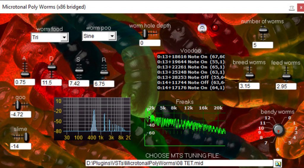
Task: Click the browse folder icon for tuning file
Action: [x=278, y=164]
